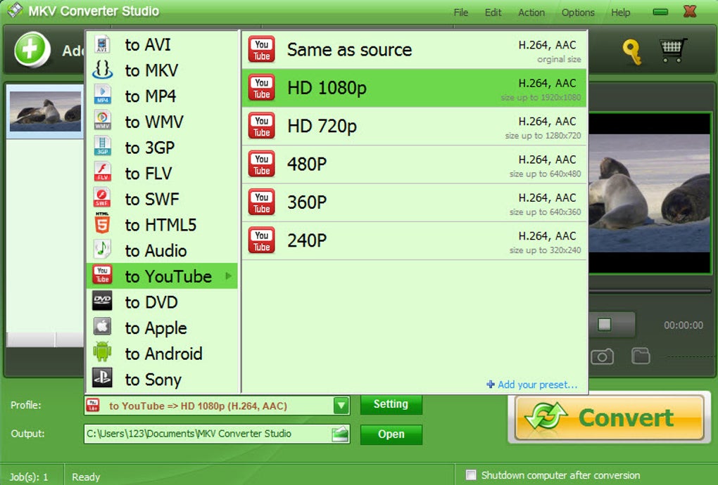Click the PlayStation Sony icon
The height and width of the screenshot is (485, 718).
point(102,378)
